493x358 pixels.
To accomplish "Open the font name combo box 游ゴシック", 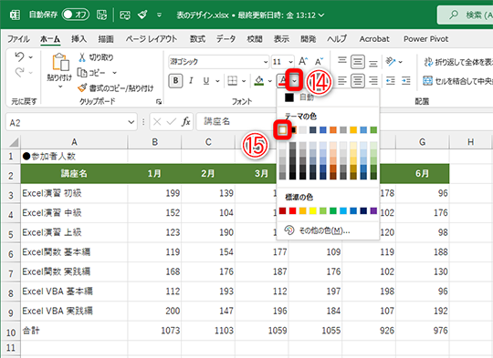I will [x=219, y=62].
